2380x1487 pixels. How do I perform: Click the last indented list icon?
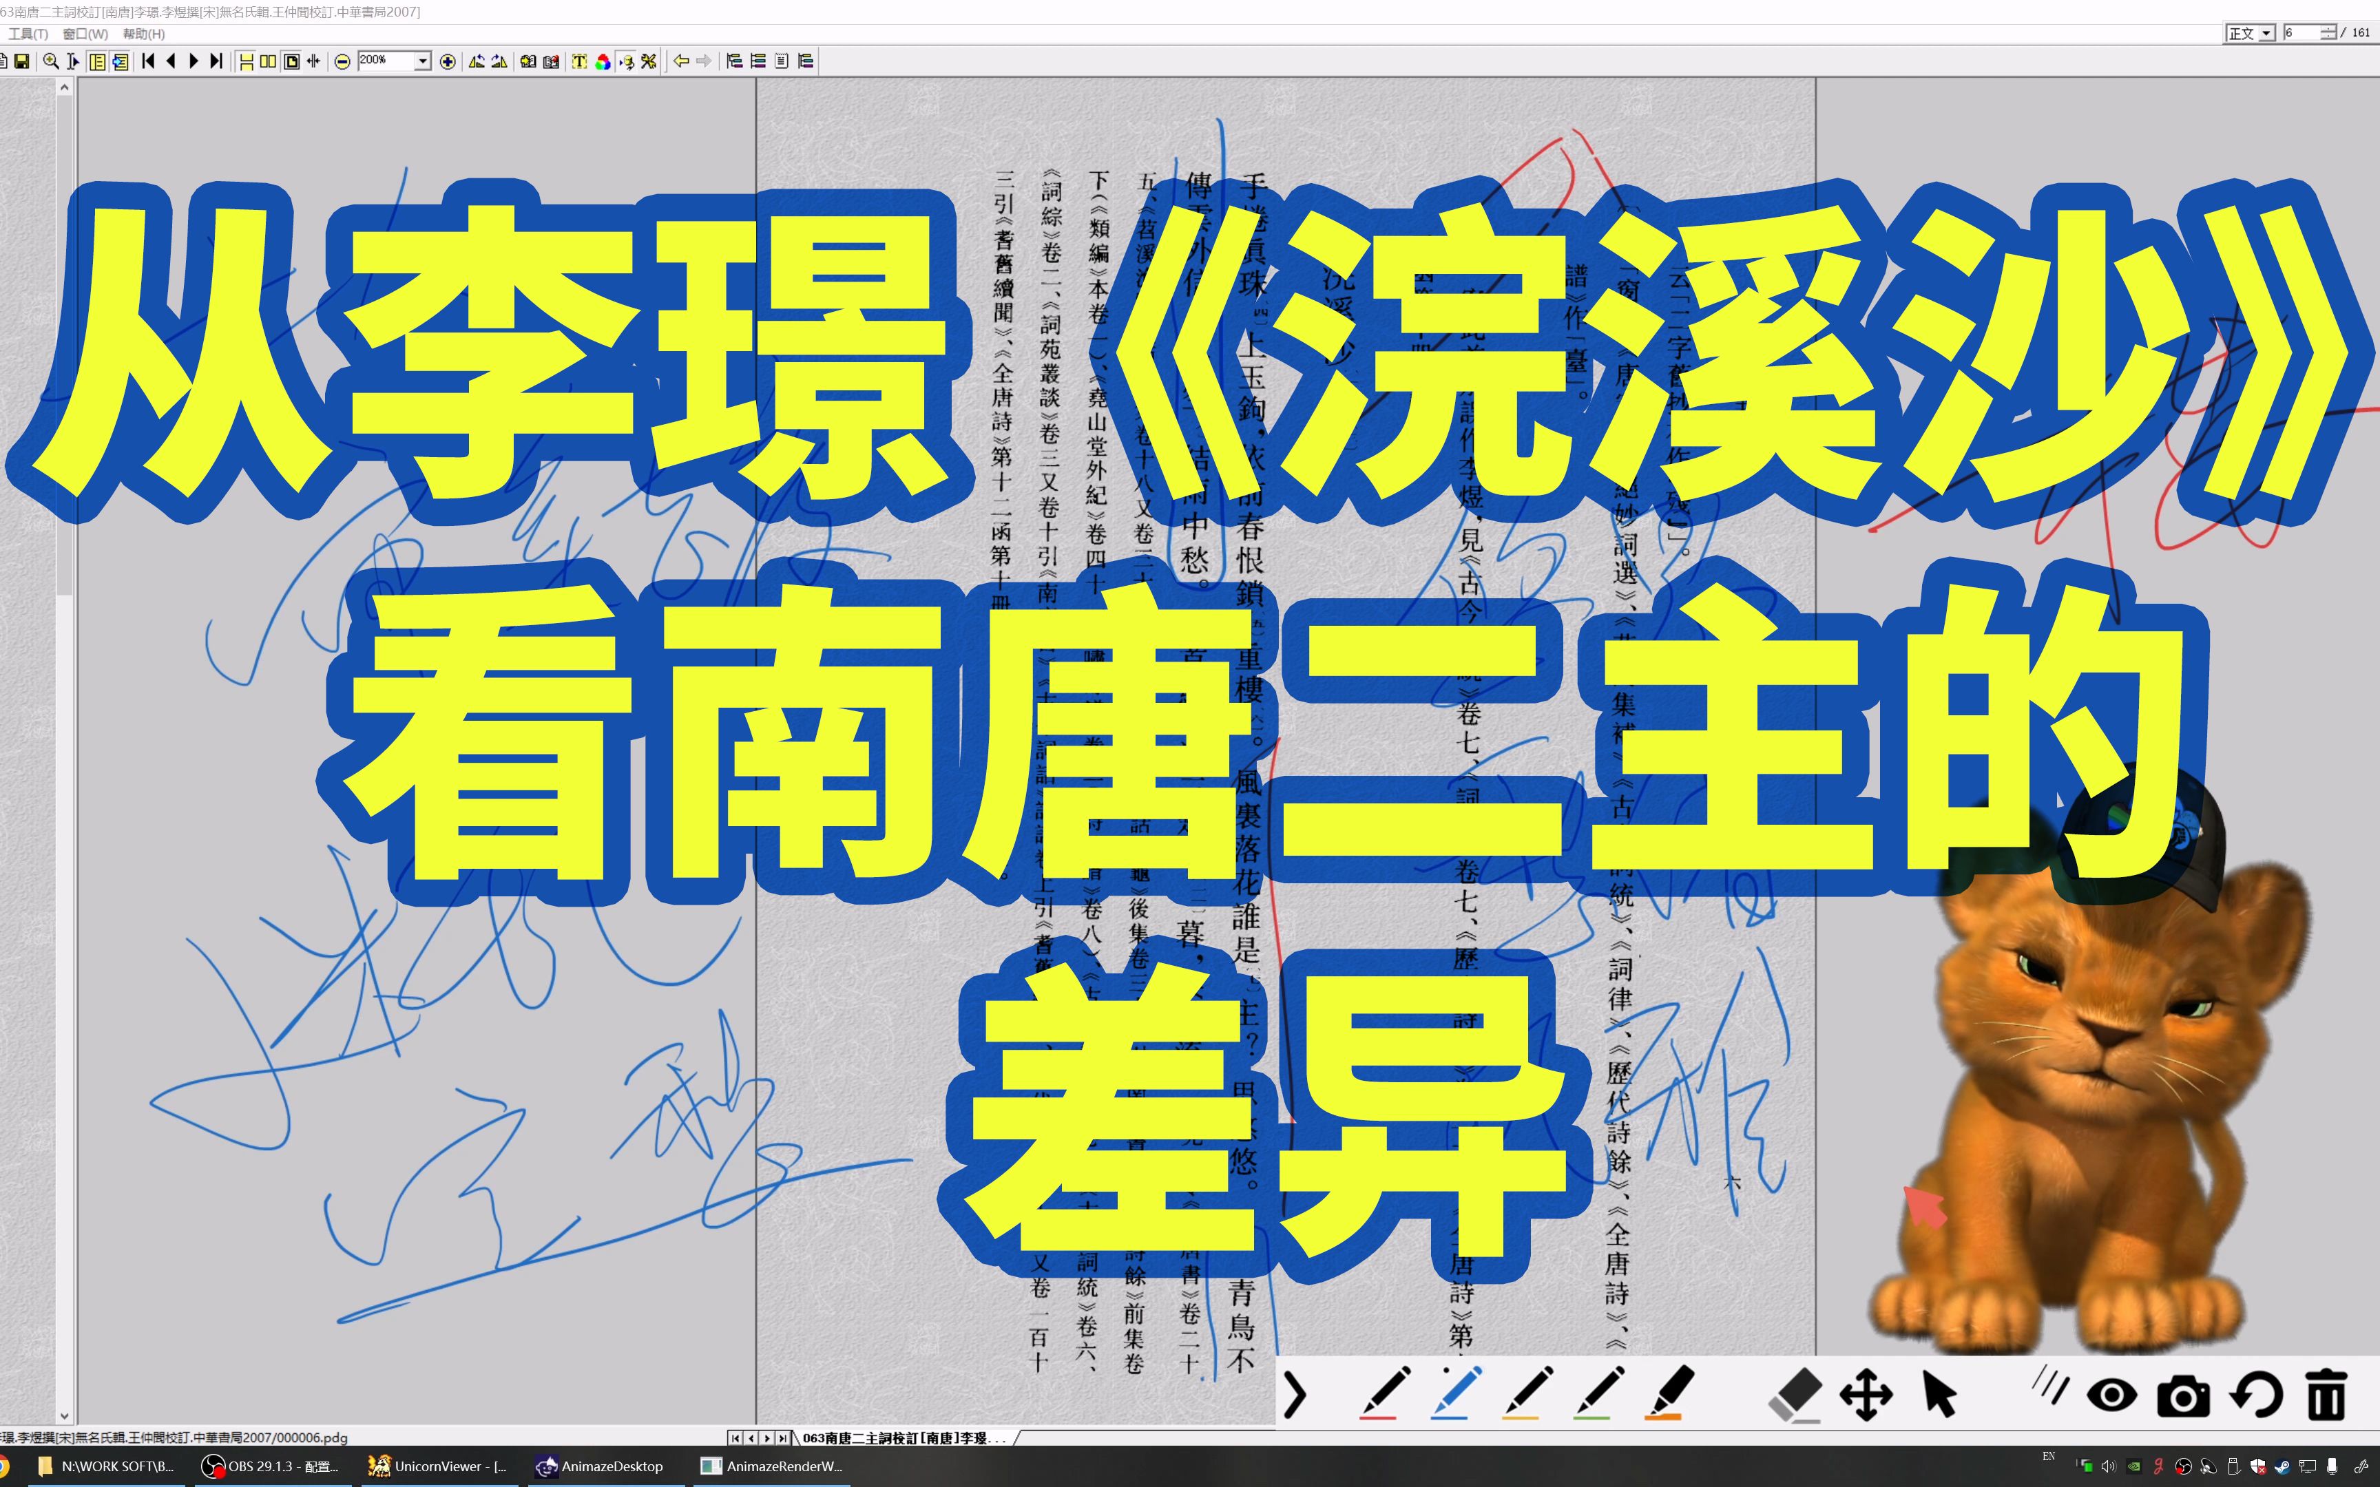click(806, 61)
